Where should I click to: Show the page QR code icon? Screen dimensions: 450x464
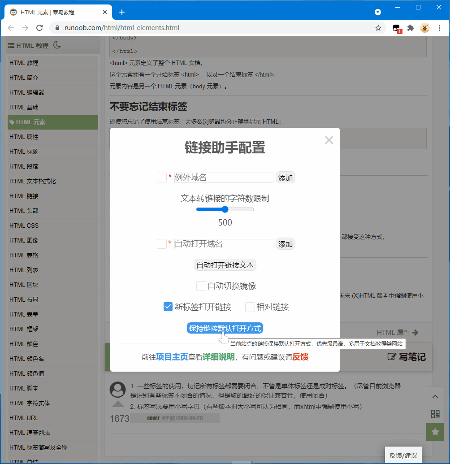point(435,414)
